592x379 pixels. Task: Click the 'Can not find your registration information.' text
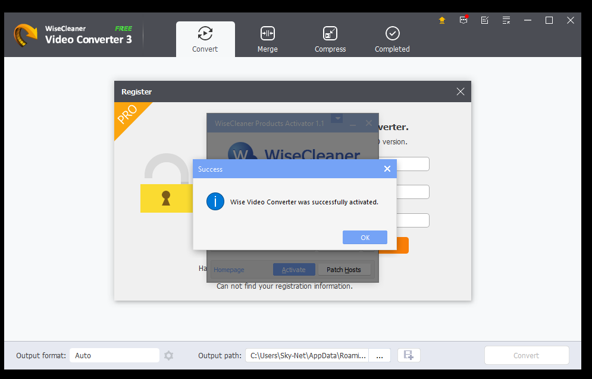(284, 286)
